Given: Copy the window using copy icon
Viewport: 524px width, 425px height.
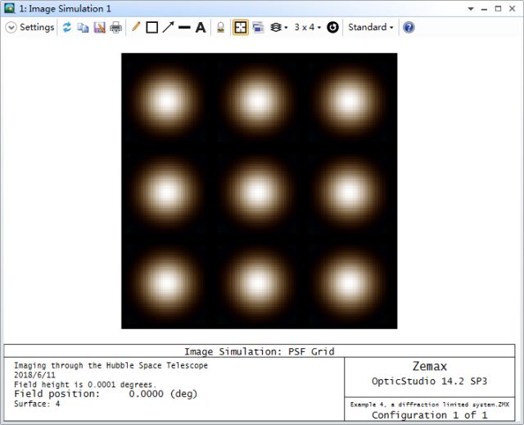Looking at the screenshot, I should [x=83, y=27].
